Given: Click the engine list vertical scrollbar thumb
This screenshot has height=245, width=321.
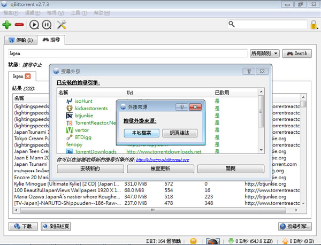Looking at the screenshot, I should click(261, 111).
